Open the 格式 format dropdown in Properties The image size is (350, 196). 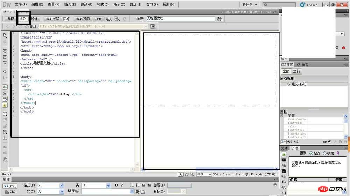(51, 185)
